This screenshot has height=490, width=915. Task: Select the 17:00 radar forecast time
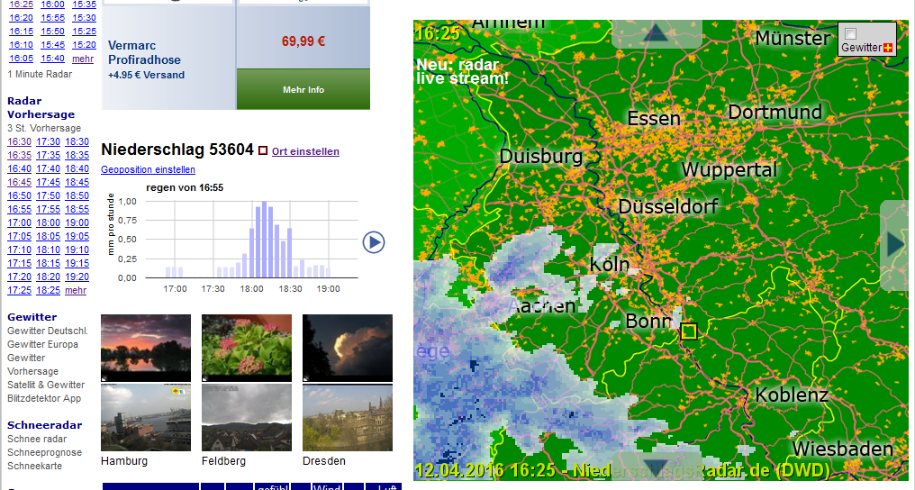(x=19, y=222)
